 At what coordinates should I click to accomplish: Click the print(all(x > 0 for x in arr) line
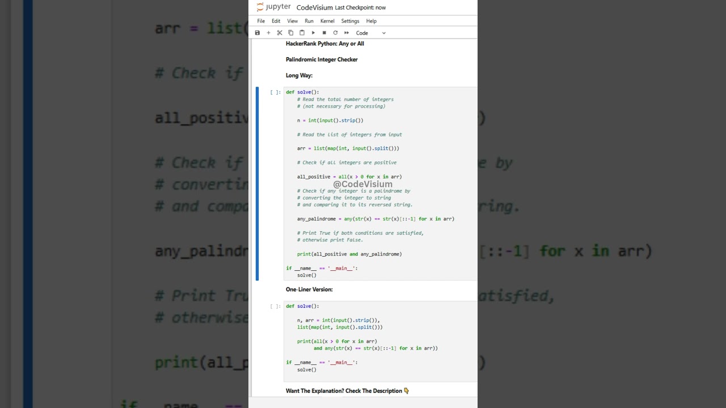point(337,341)
